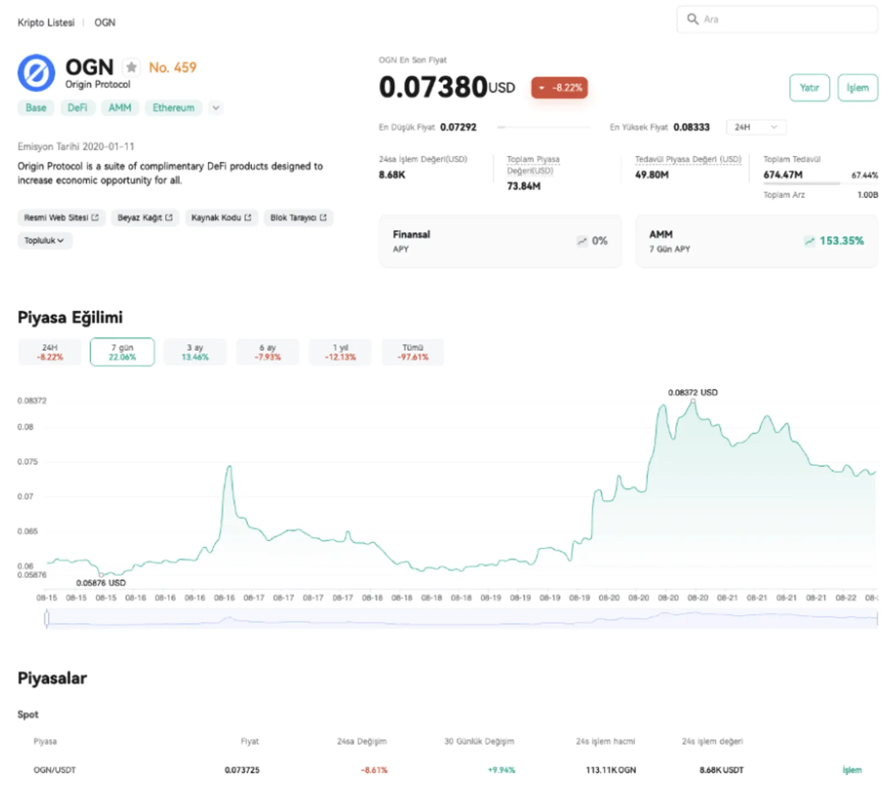Viewport: 890px width, 792px height.
Task: Select the AMM tag
Action: [x=120, y=107]
